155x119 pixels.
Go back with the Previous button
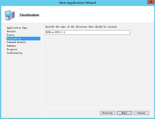[x=107, y=113]
